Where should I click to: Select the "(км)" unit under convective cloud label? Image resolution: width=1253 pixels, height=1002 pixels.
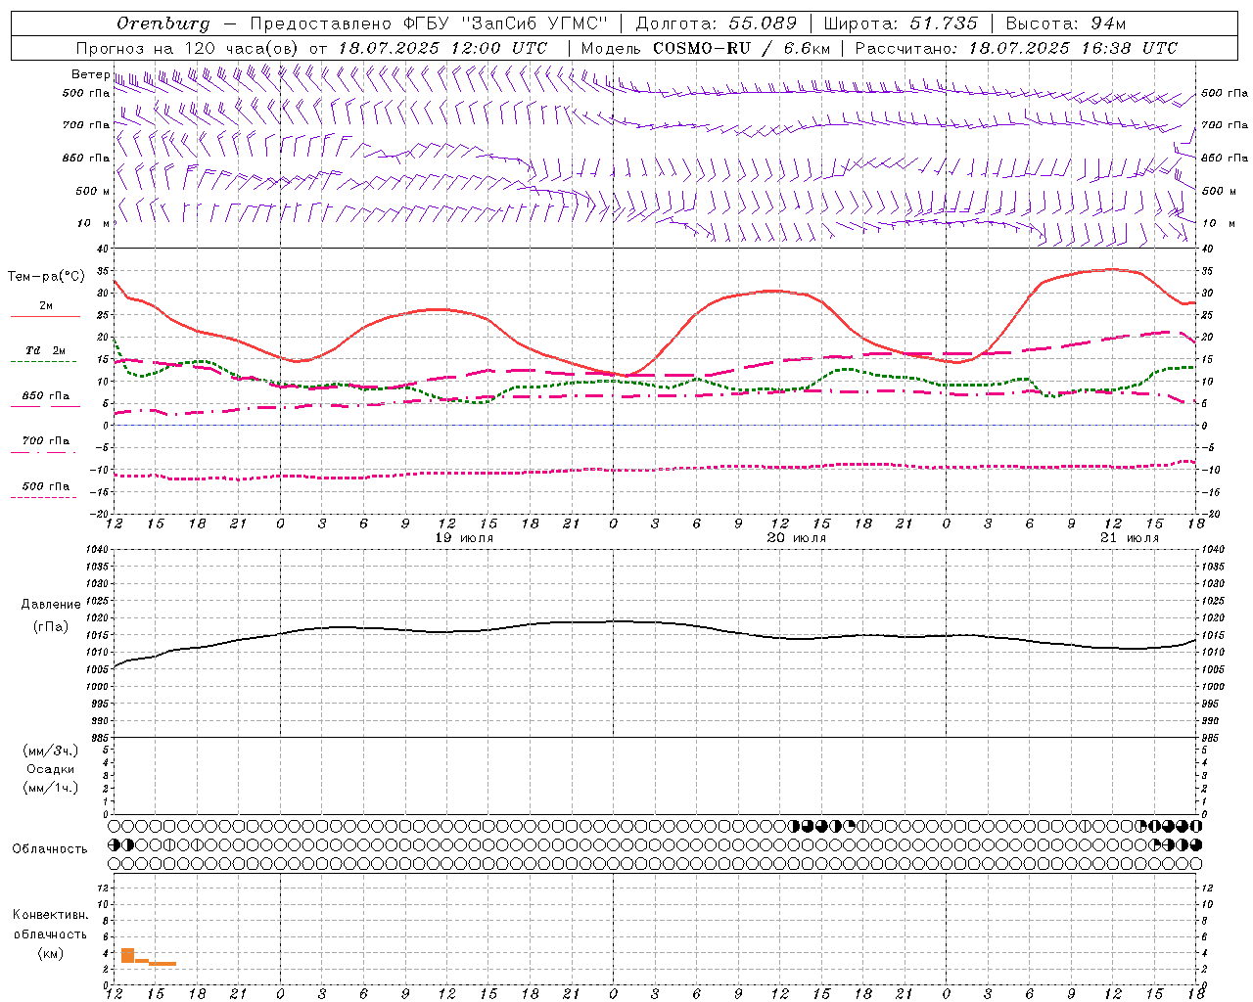point(50,953)
